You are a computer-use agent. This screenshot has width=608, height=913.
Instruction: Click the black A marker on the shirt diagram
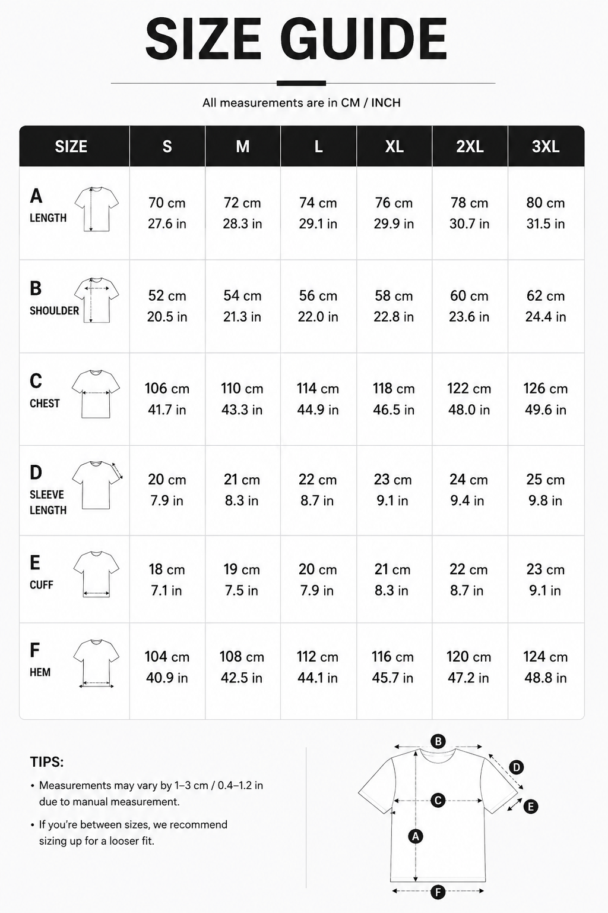pos(416,836)
